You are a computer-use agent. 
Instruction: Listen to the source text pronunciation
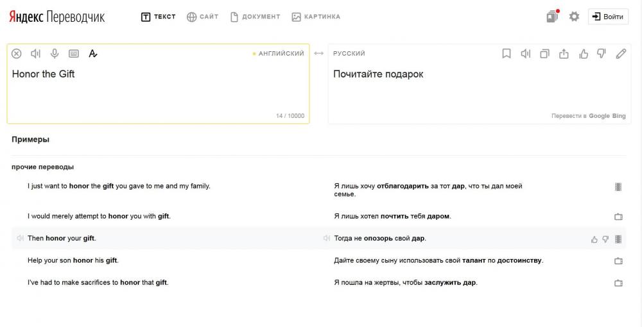[x=36, y=54]
